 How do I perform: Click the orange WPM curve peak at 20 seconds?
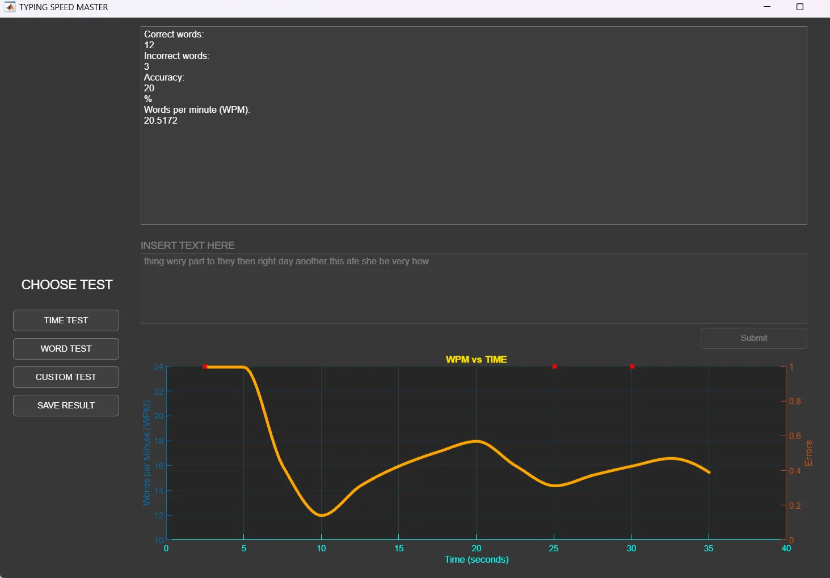point(477,441)
